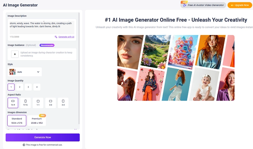The image size is (253, 149).
Task: Select Premium 2048 x 1152 dimension
Action: click(37, 121)
